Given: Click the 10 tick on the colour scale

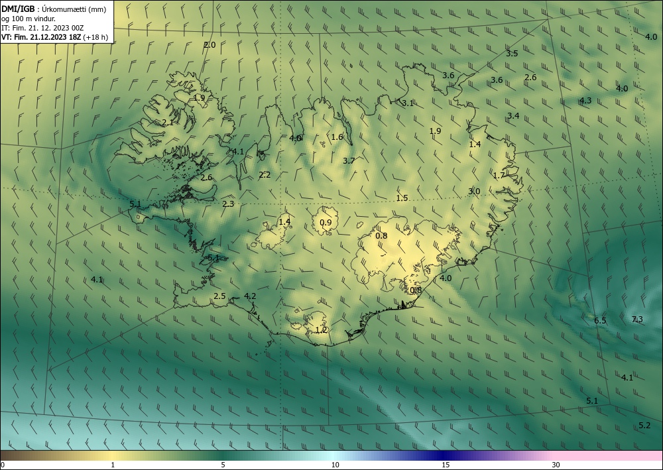Looking at the screenshot, I should point(335,465).
